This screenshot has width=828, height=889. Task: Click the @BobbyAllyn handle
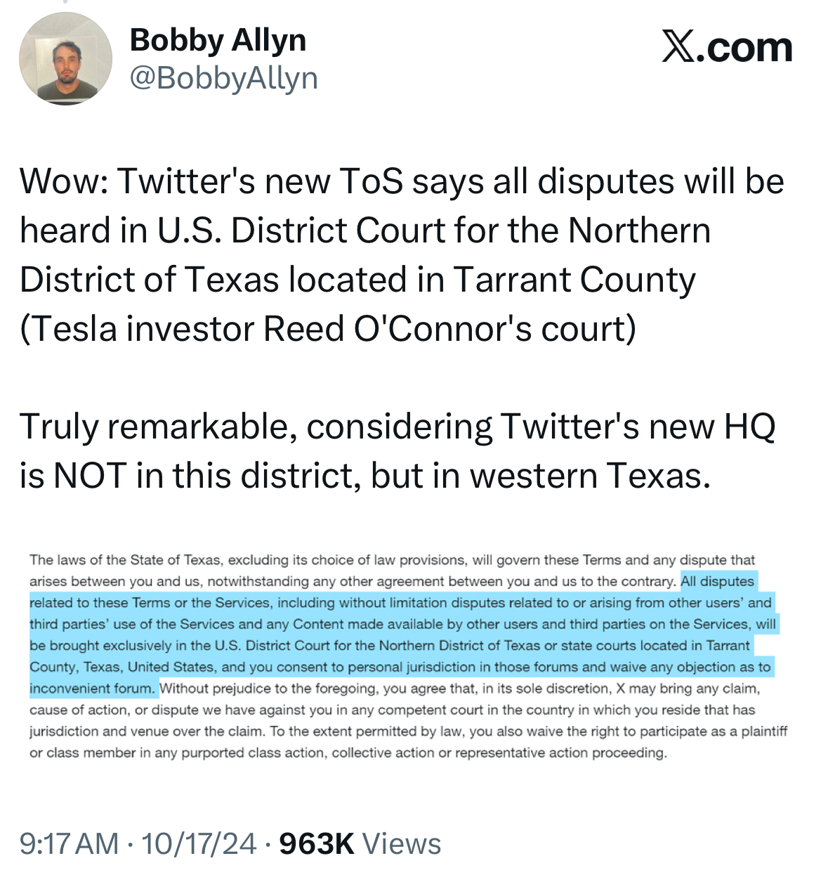pos(223,78)
